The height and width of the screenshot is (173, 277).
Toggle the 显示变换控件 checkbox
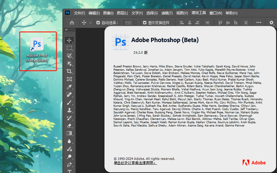(x=145, y=23)
